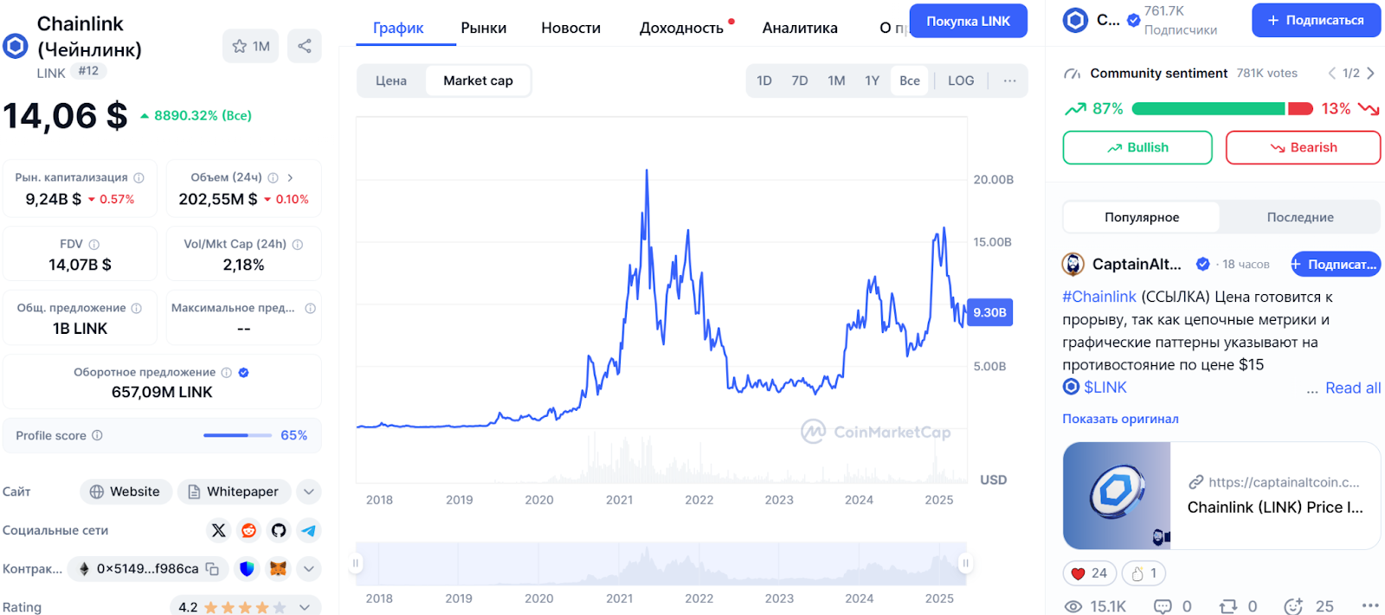
Task: Click the clap reaction with 1
Action: [1143, 573]
